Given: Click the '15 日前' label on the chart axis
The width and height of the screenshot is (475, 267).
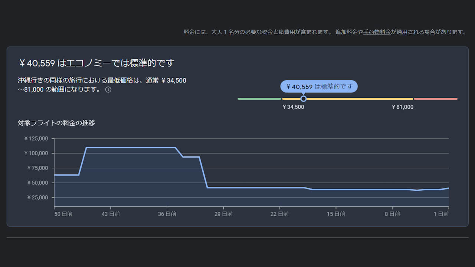Looking at the screenshot, I should tap(336, 214).
